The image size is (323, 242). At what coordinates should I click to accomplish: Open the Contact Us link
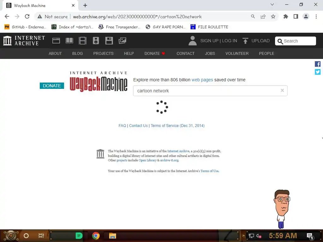pyautogui.click(x=138, y=126)
